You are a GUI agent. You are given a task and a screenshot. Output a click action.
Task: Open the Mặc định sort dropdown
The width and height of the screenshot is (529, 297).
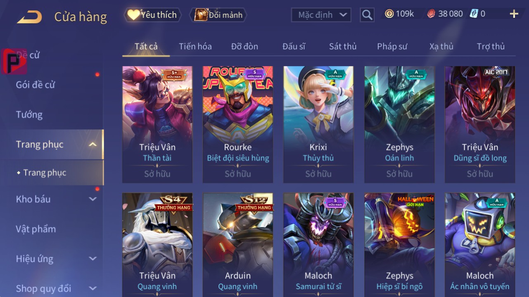321,15
